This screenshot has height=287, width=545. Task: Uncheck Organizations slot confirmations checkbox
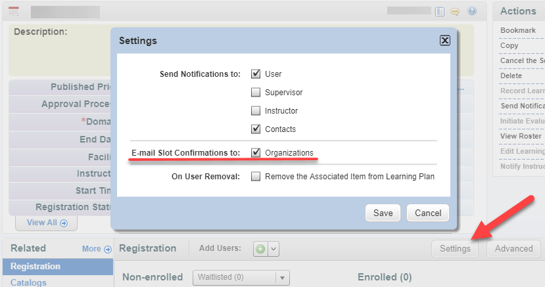[x=256, y=152]
